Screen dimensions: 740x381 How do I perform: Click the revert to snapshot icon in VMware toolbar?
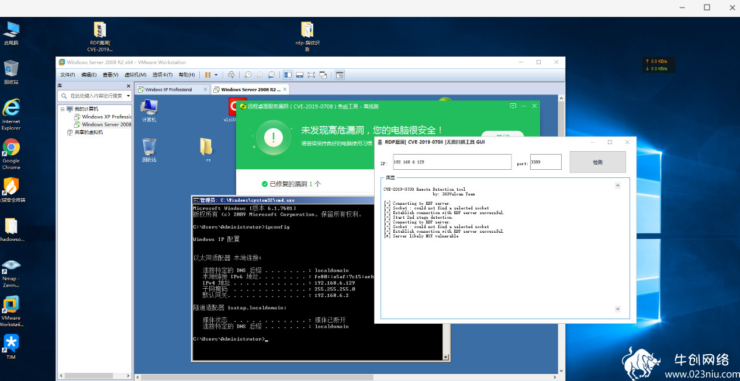tap(260, 75)
